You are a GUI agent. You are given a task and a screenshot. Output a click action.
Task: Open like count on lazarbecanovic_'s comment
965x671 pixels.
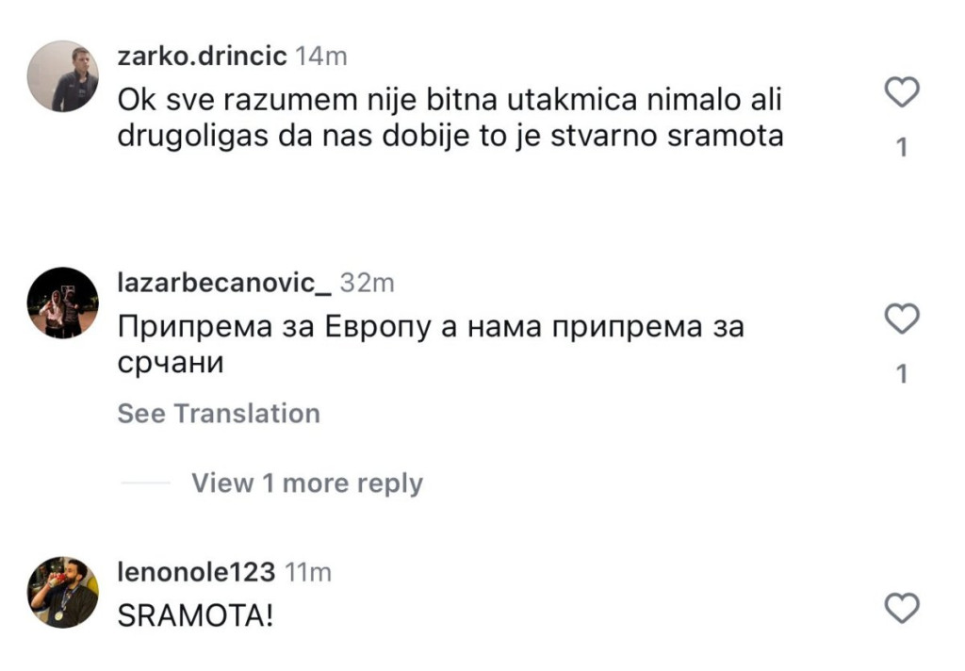click(x=902, y=375)
